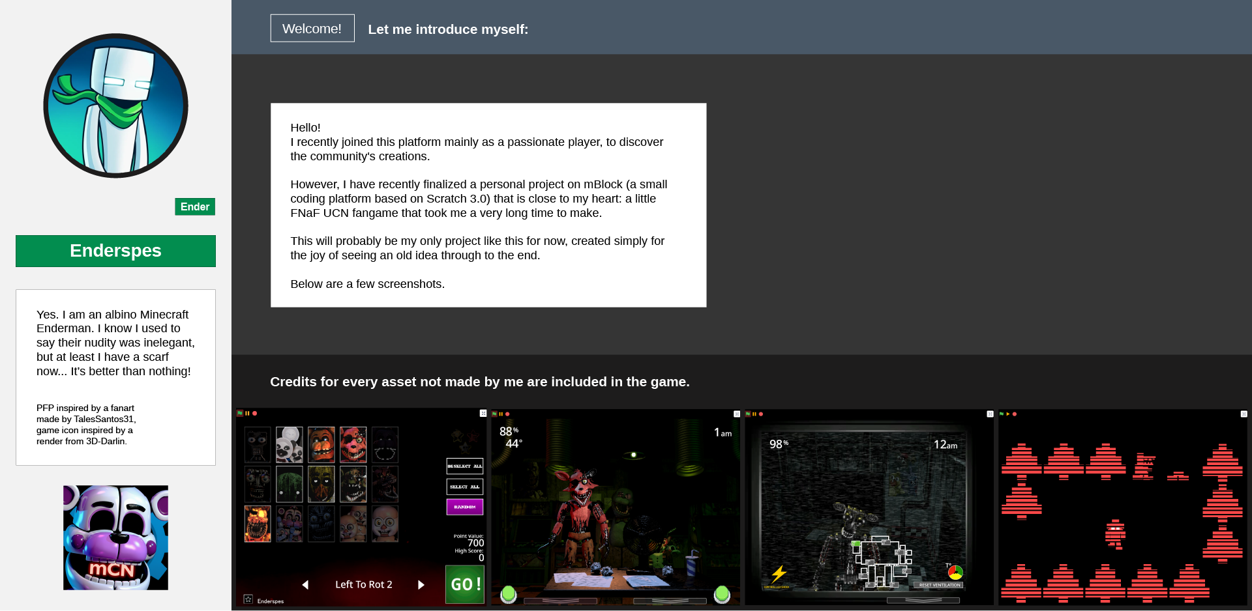Click the "Left To Rot 2" label
Screen dimensions: 1252x611
click(364, 585)
